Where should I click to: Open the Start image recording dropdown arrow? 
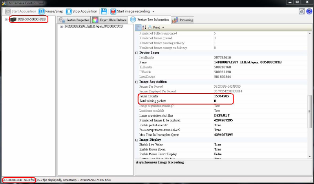click(153, 11)
